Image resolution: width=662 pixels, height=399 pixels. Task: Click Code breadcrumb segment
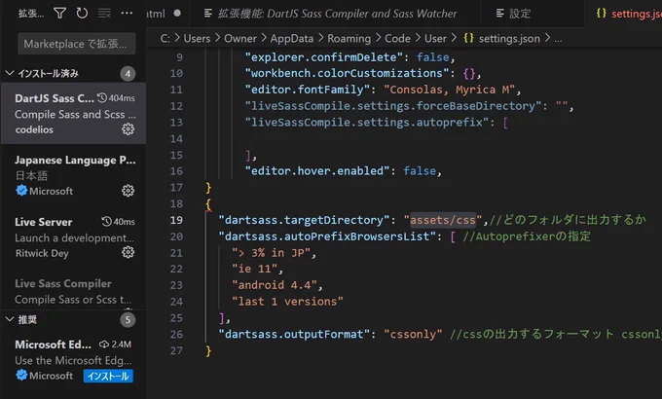(x=397, y=38)
